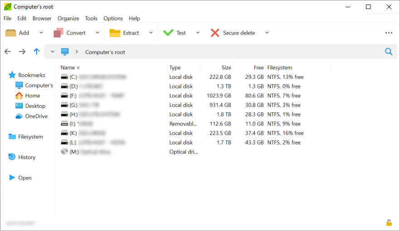Screen dimensions: 400x231
Task: Go up one level with the blue arrow
Action: pyautogui.click(x=37, y=52)
